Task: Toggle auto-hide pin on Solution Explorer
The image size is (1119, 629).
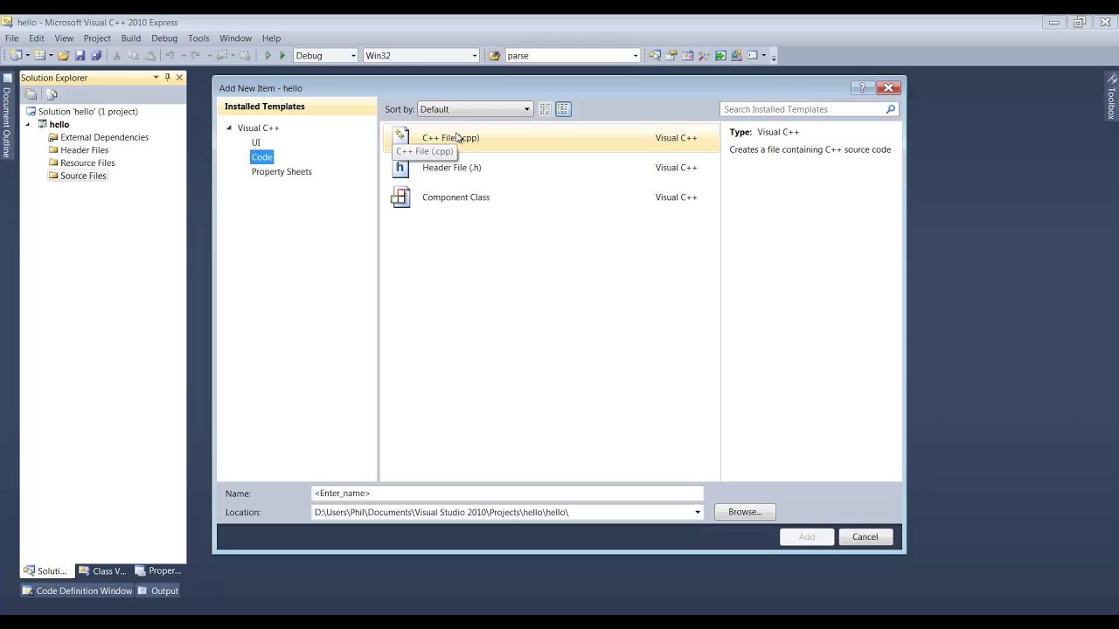Action: (x=167, y=77)
